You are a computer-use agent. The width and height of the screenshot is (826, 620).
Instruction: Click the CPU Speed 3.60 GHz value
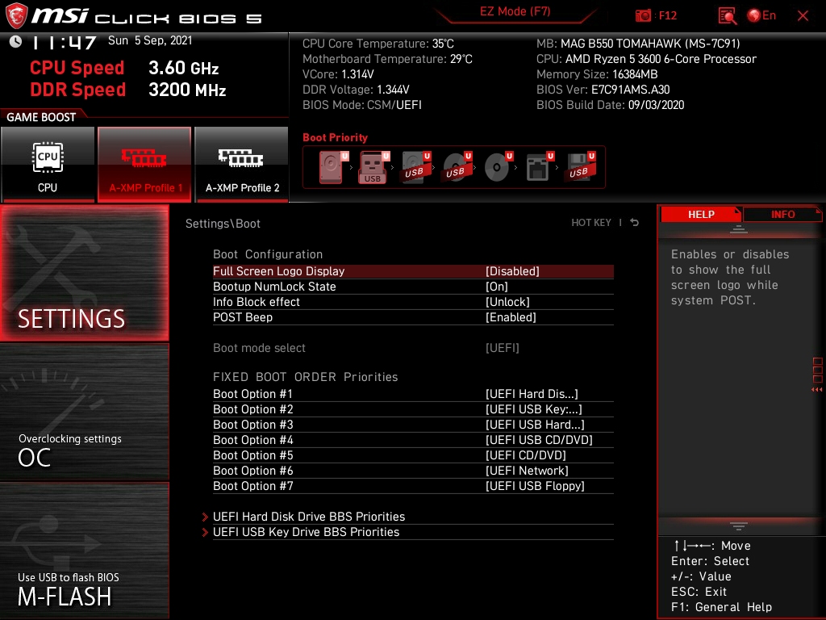click(x=183, y=68)
